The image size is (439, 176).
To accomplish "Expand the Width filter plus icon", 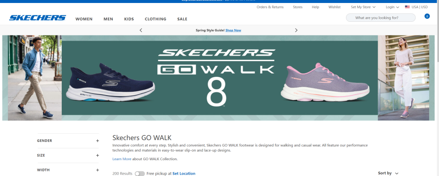I will coord(97,170).
